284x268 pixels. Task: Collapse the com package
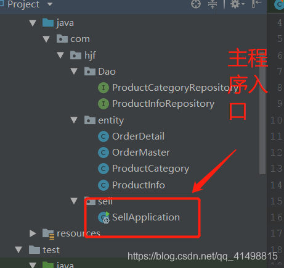click(46, 39)
